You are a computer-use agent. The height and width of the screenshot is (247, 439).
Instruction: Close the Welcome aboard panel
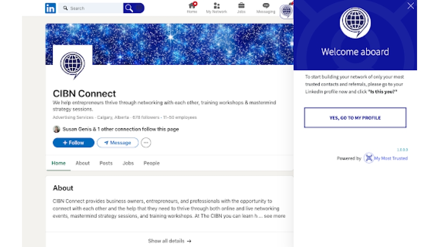(410, 6)
